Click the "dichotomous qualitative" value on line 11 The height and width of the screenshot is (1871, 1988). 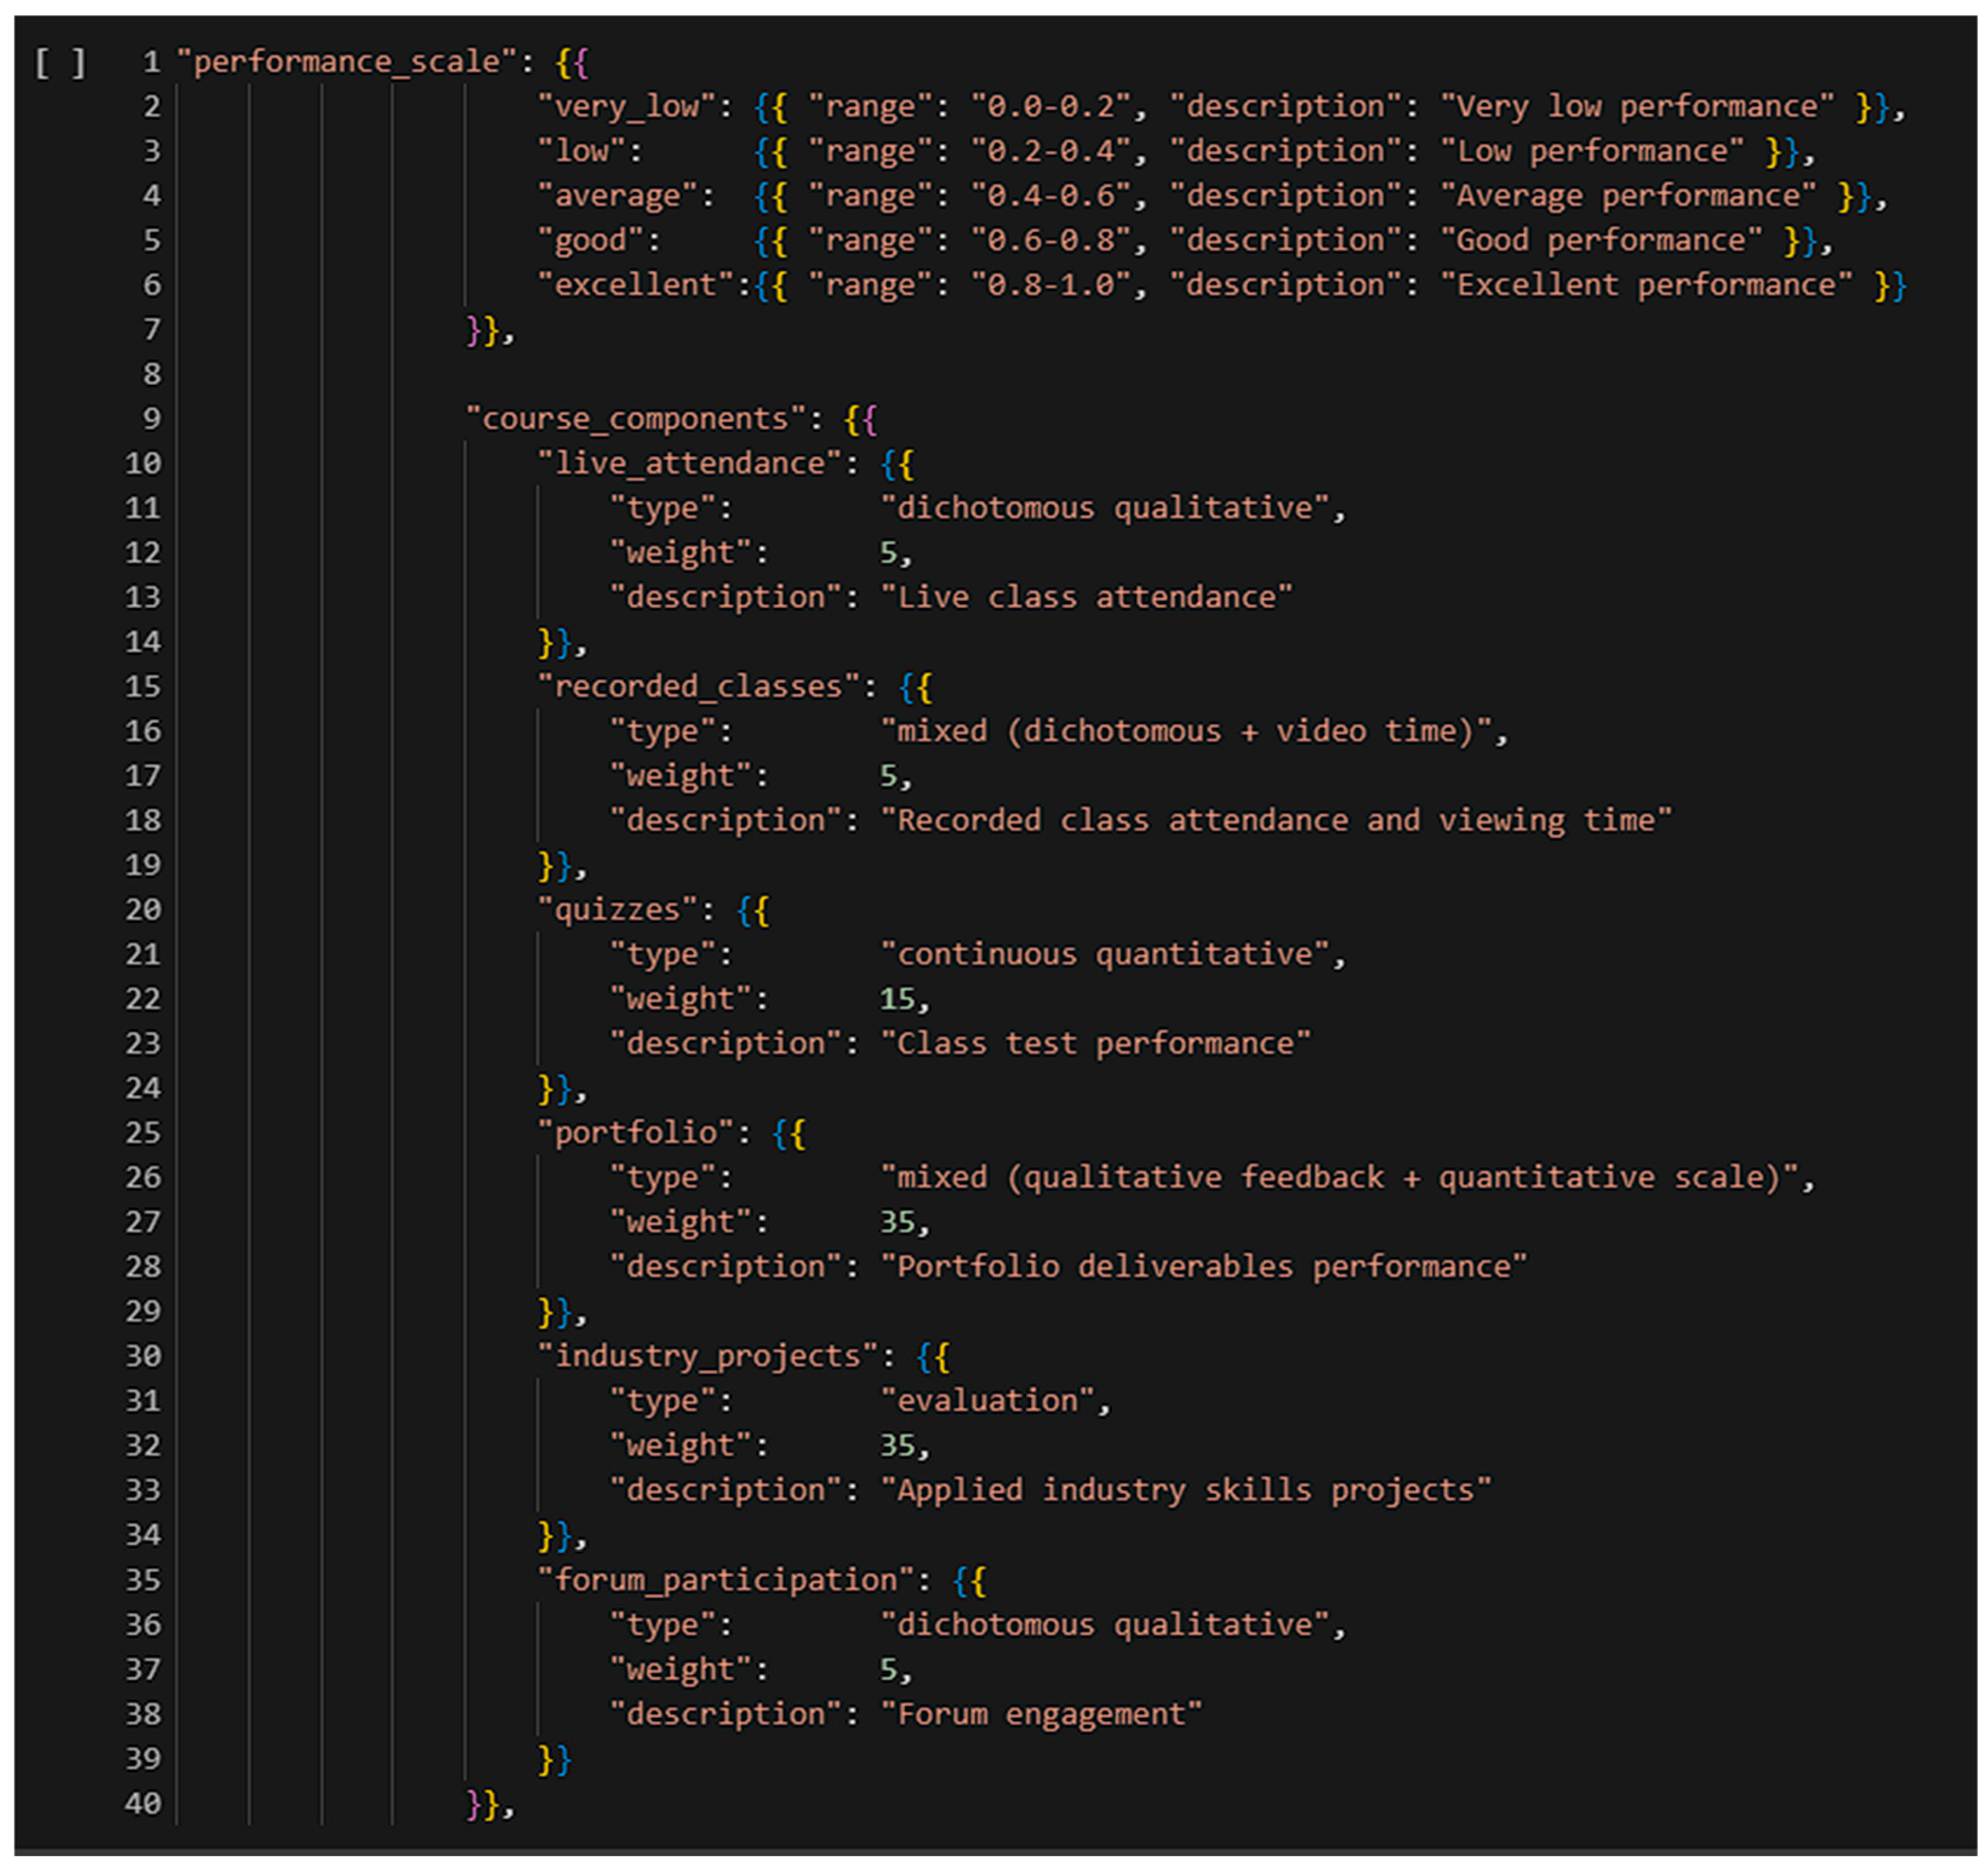pos(1104,509)
